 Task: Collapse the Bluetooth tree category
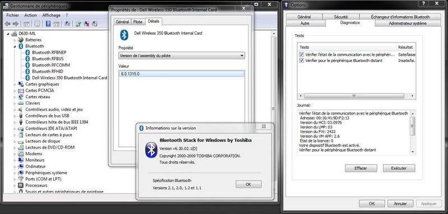point(15,46)
